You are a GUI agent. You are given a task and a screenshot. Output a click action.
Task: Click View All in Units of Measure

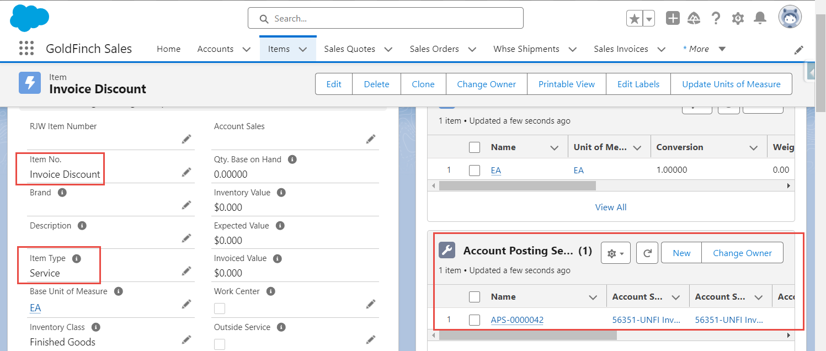pyautogui.click(x=611, y=207)
